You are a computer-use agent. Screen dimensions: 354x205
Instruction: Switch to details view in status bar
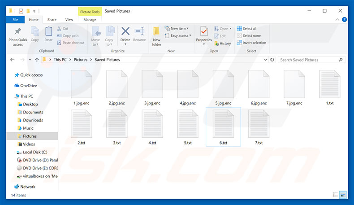(x=335, y=195)
